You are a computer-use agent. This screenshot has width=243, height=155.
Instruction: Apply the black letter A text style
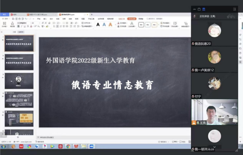[98, 25]
